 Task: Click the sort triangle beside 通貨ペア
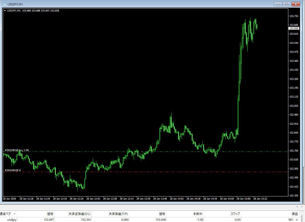click(15, 213)
